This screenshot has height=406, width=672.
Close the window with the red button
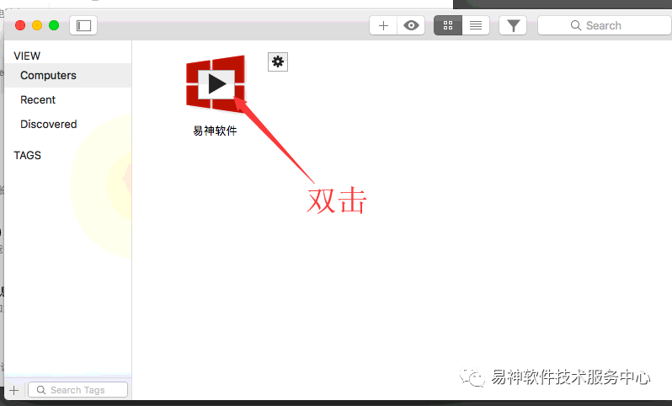click(20, 25)
